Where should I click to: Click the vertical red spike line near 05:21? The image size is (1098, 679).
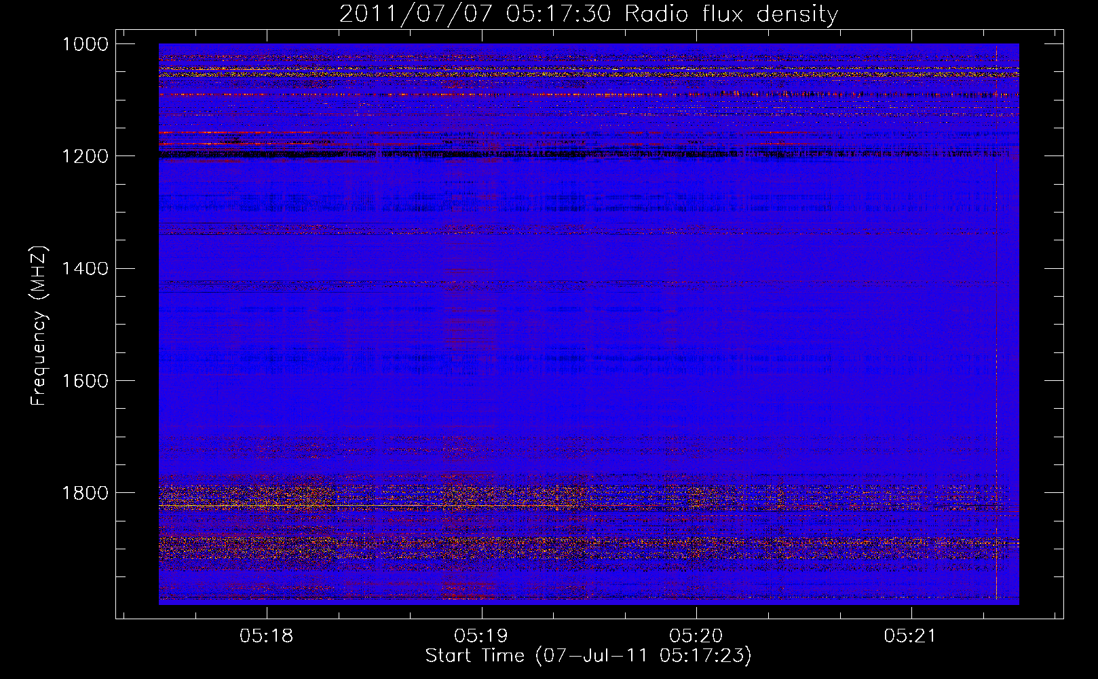[x=996, y=323]
